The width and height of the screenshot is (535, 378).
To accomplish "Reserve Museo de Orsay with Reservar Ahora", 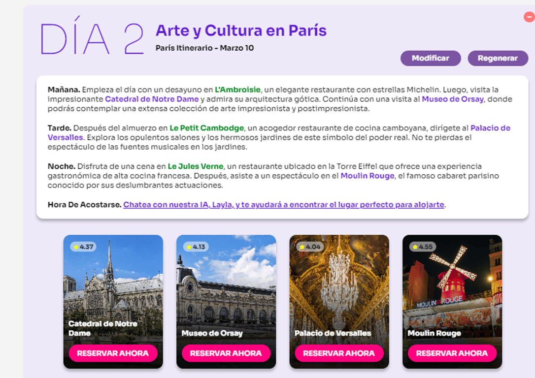I will coord(226,353).
